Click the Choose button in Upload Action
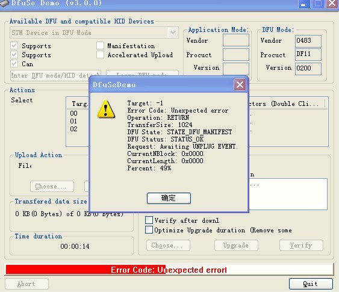The width and height of the screenshot is (339, 292). point(52,186)
